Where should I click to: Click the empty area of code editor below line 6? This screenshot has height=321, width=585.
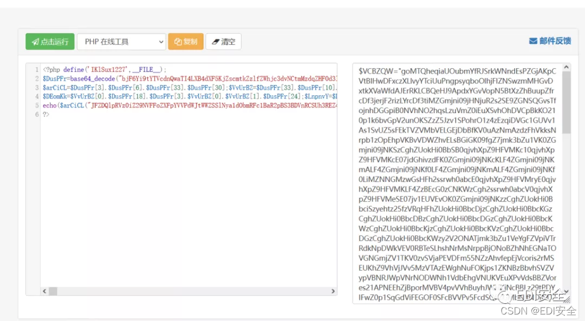click(188, 201)
